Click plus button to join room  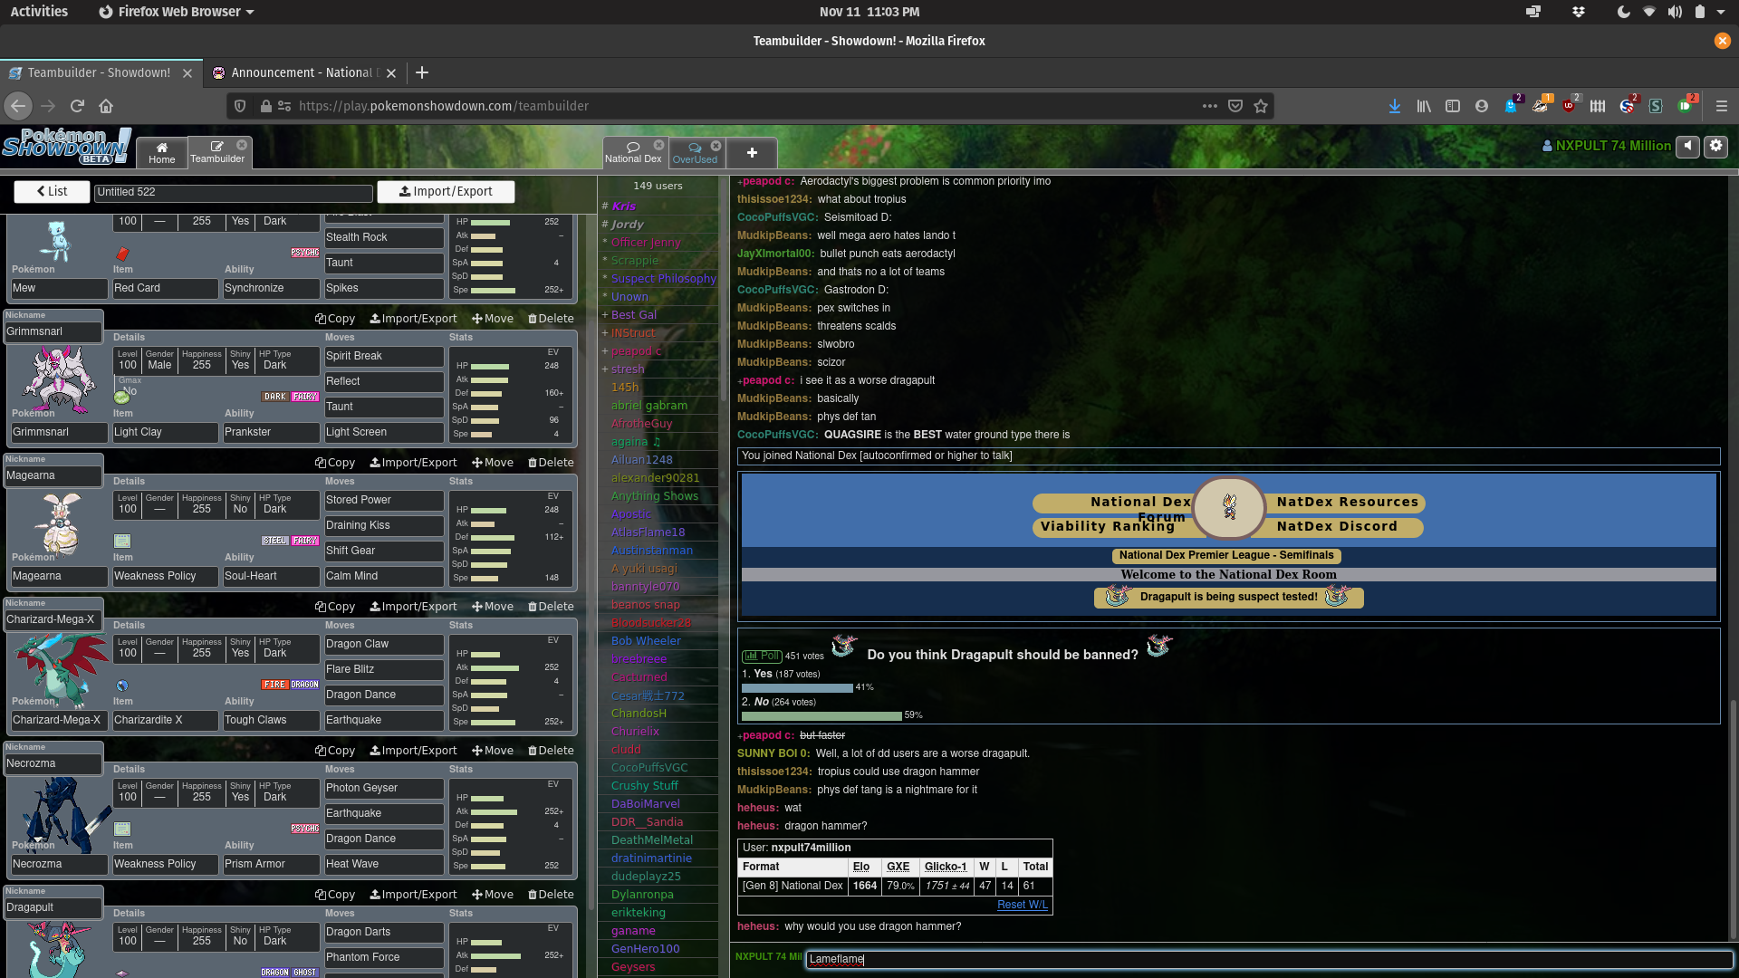pyautogui.click(x=752, y=152)
